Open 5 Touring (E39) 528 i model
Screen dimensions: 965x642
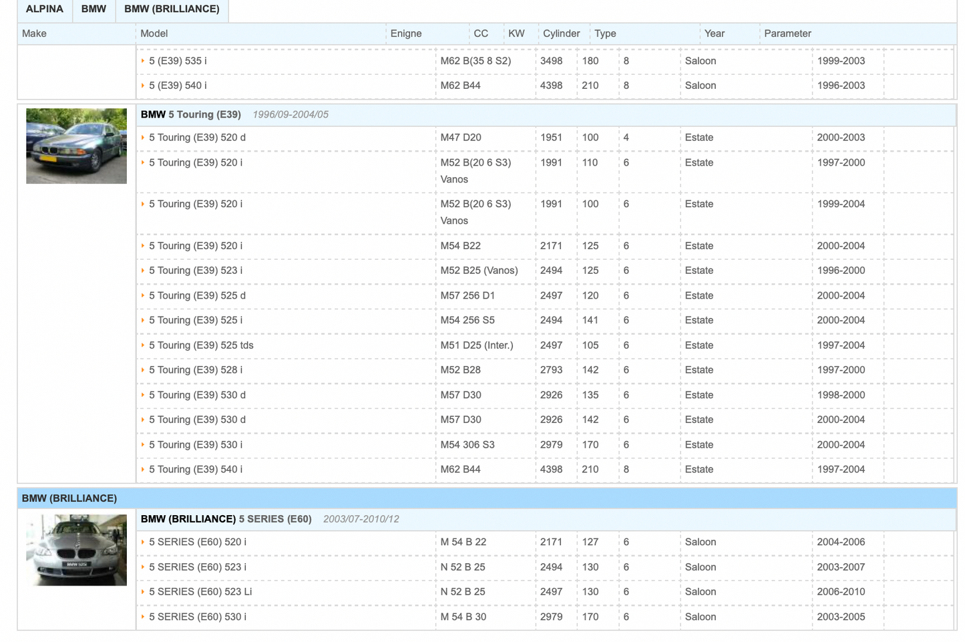[x=196, y=370]
